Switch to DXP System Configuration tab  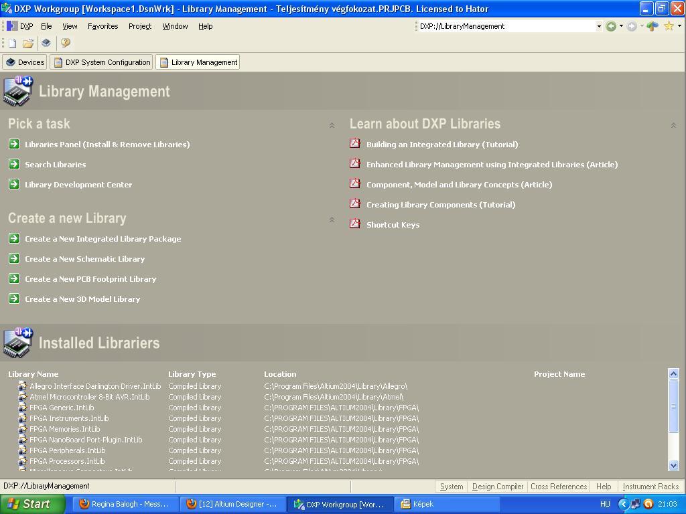[x=102, y=62]
